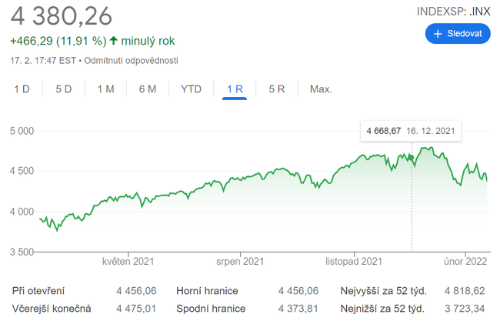
Task: Click the green up arrow indicator
Action: pyautogui.click(x=114, y=40)
